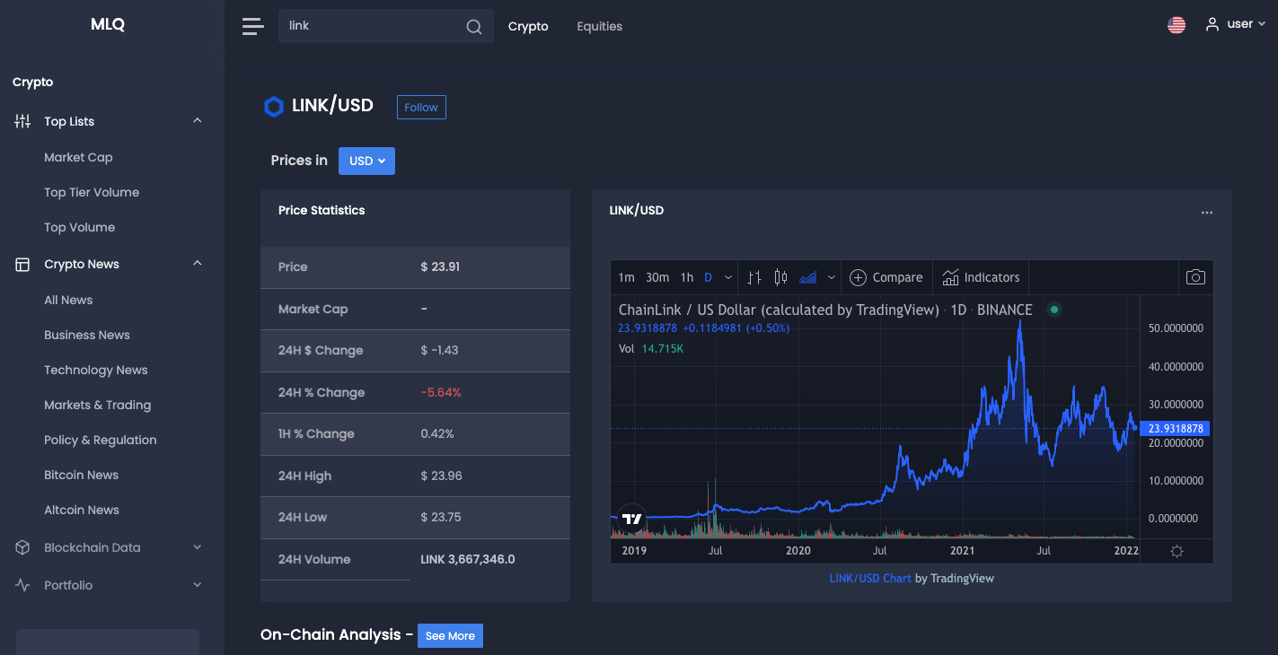Viewport: 1278px width, 655px height.
Task: Go to Bitcoin News
Action: click(81, 475)
